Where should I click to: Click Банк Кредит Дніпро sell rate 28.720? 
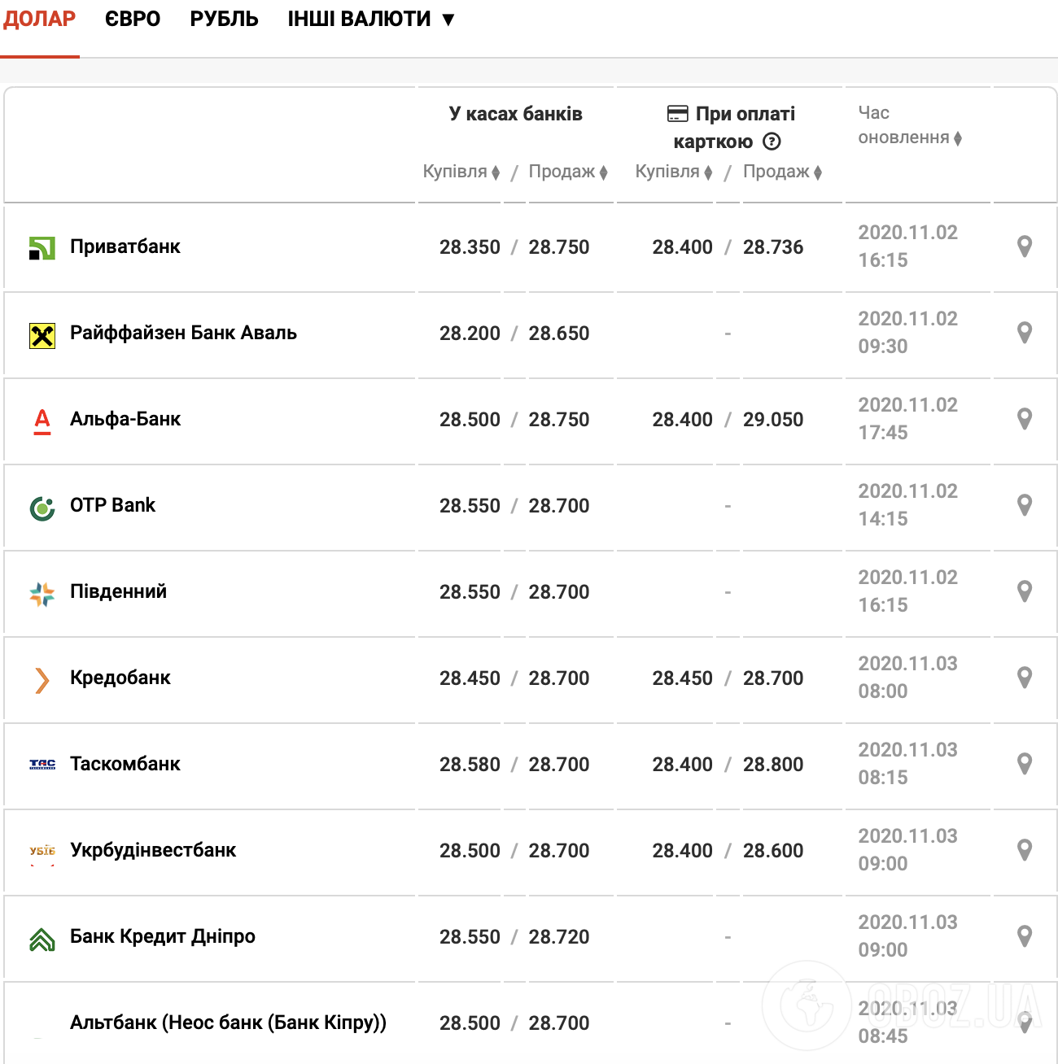coord(559,937)
